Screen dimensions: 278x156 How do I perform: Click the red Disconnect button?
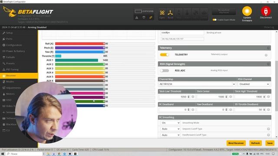click(x=265, y=13)
